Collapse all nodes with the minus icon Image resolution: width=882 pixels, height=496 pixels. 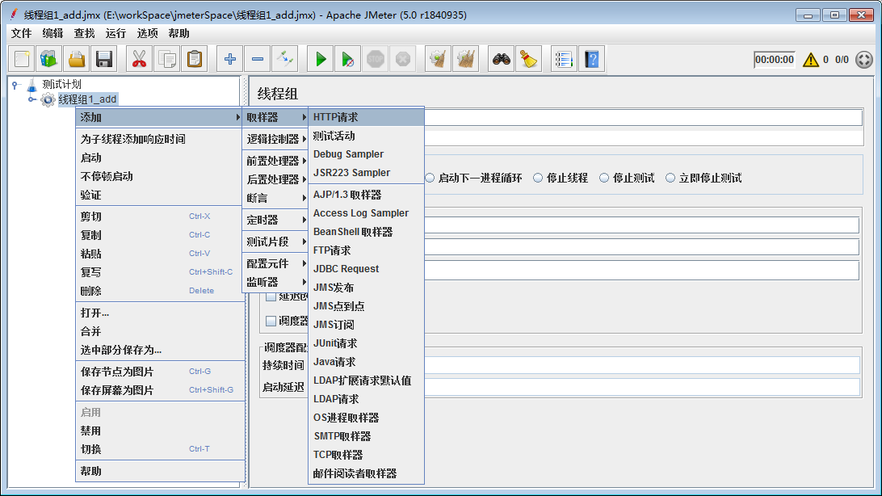[257, 59]
